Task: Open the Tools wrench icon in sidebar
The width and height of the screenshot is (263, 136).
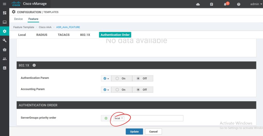Action: 4,41
